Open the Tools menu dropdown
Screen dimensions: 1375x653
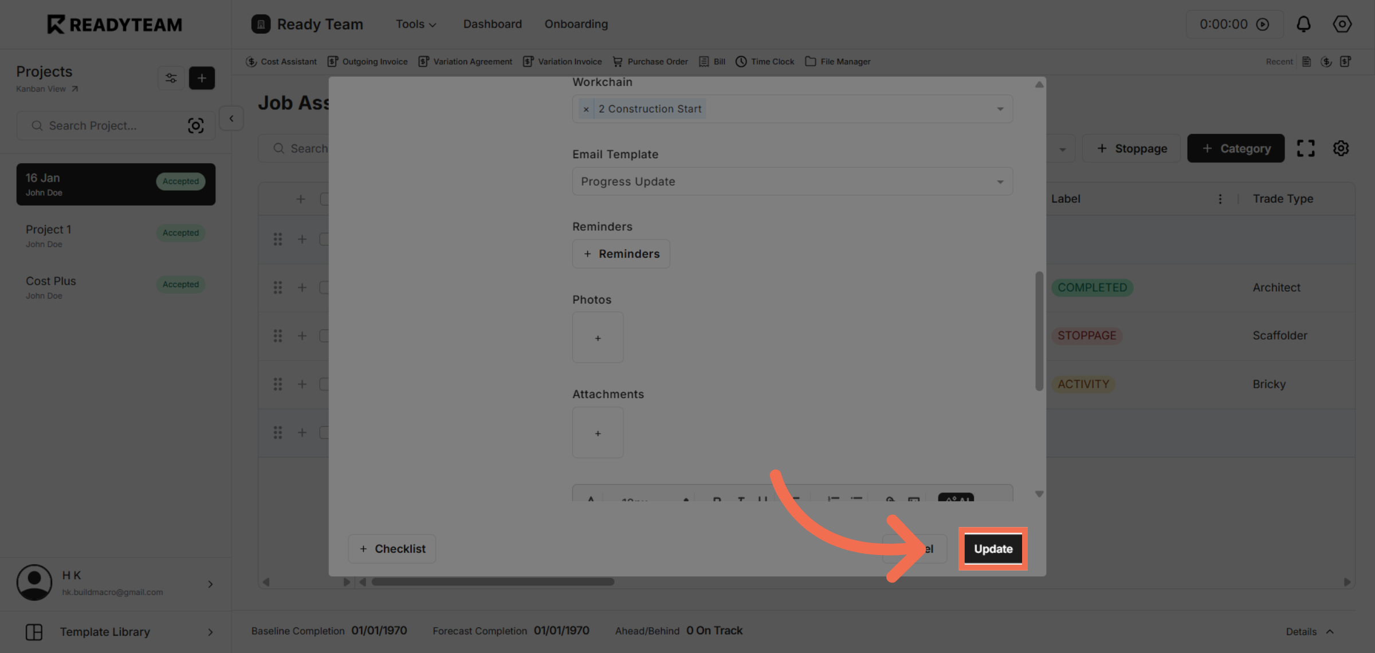(x=416, y=24)
